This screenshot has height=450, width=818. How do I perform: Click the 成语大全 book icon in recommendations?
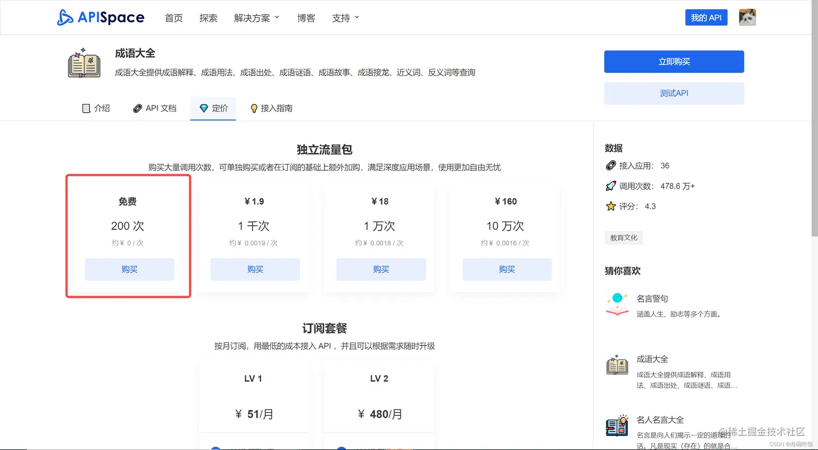617,365
